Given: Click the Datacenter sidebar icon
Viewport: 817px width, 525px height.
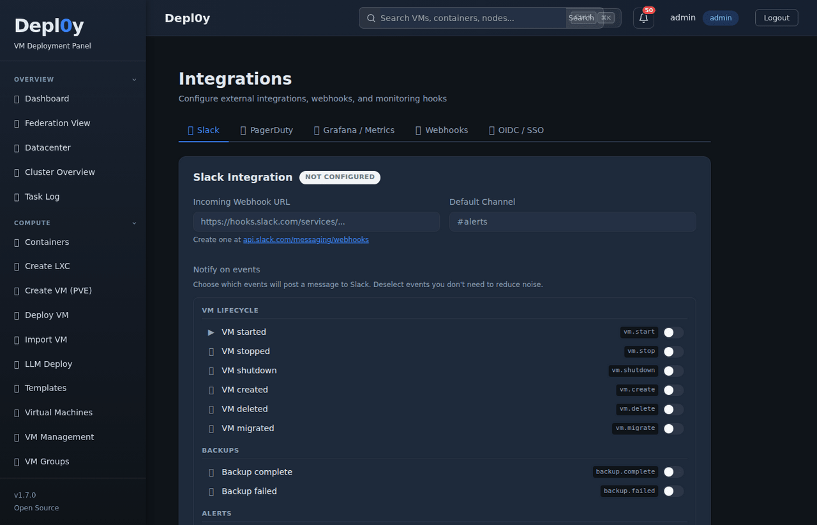Looking at the screenshot, I should 17,148.
